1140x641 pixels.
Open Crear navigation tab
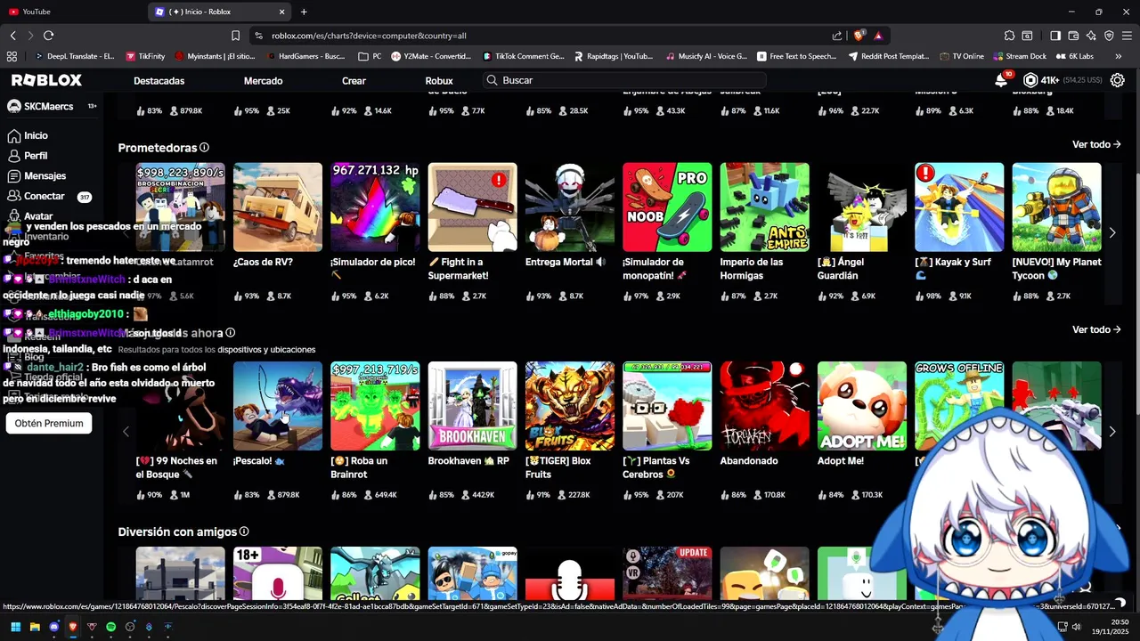[354, 80]
